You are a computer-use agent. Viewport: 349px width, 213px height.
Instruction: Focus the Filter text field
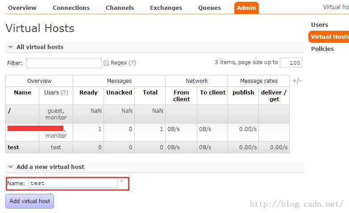(x=64, y=63)
